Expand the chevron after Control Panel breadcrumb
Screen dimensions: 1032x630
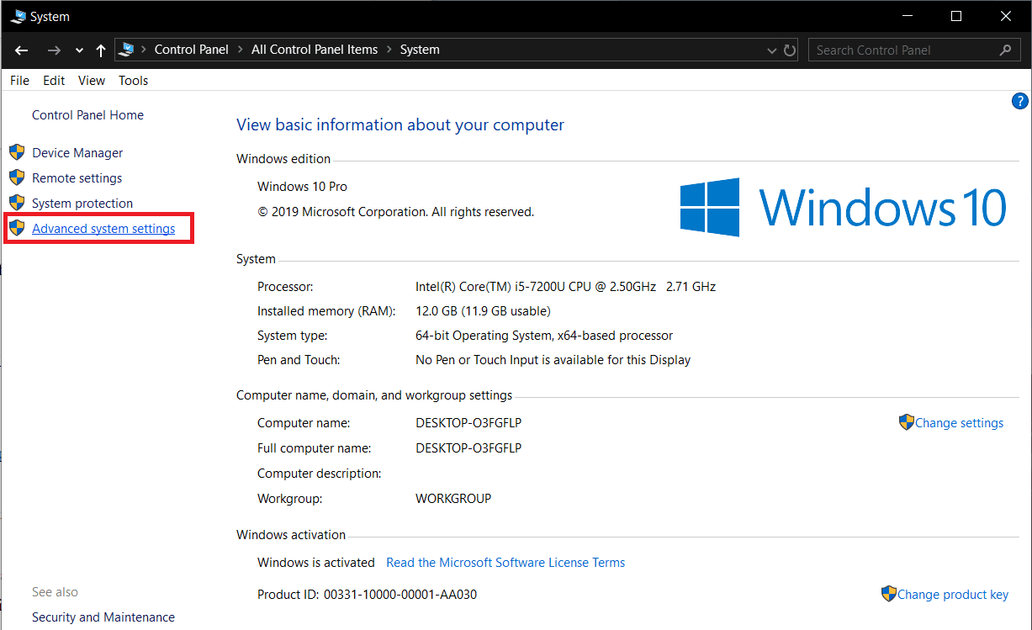tap(240, 50)
